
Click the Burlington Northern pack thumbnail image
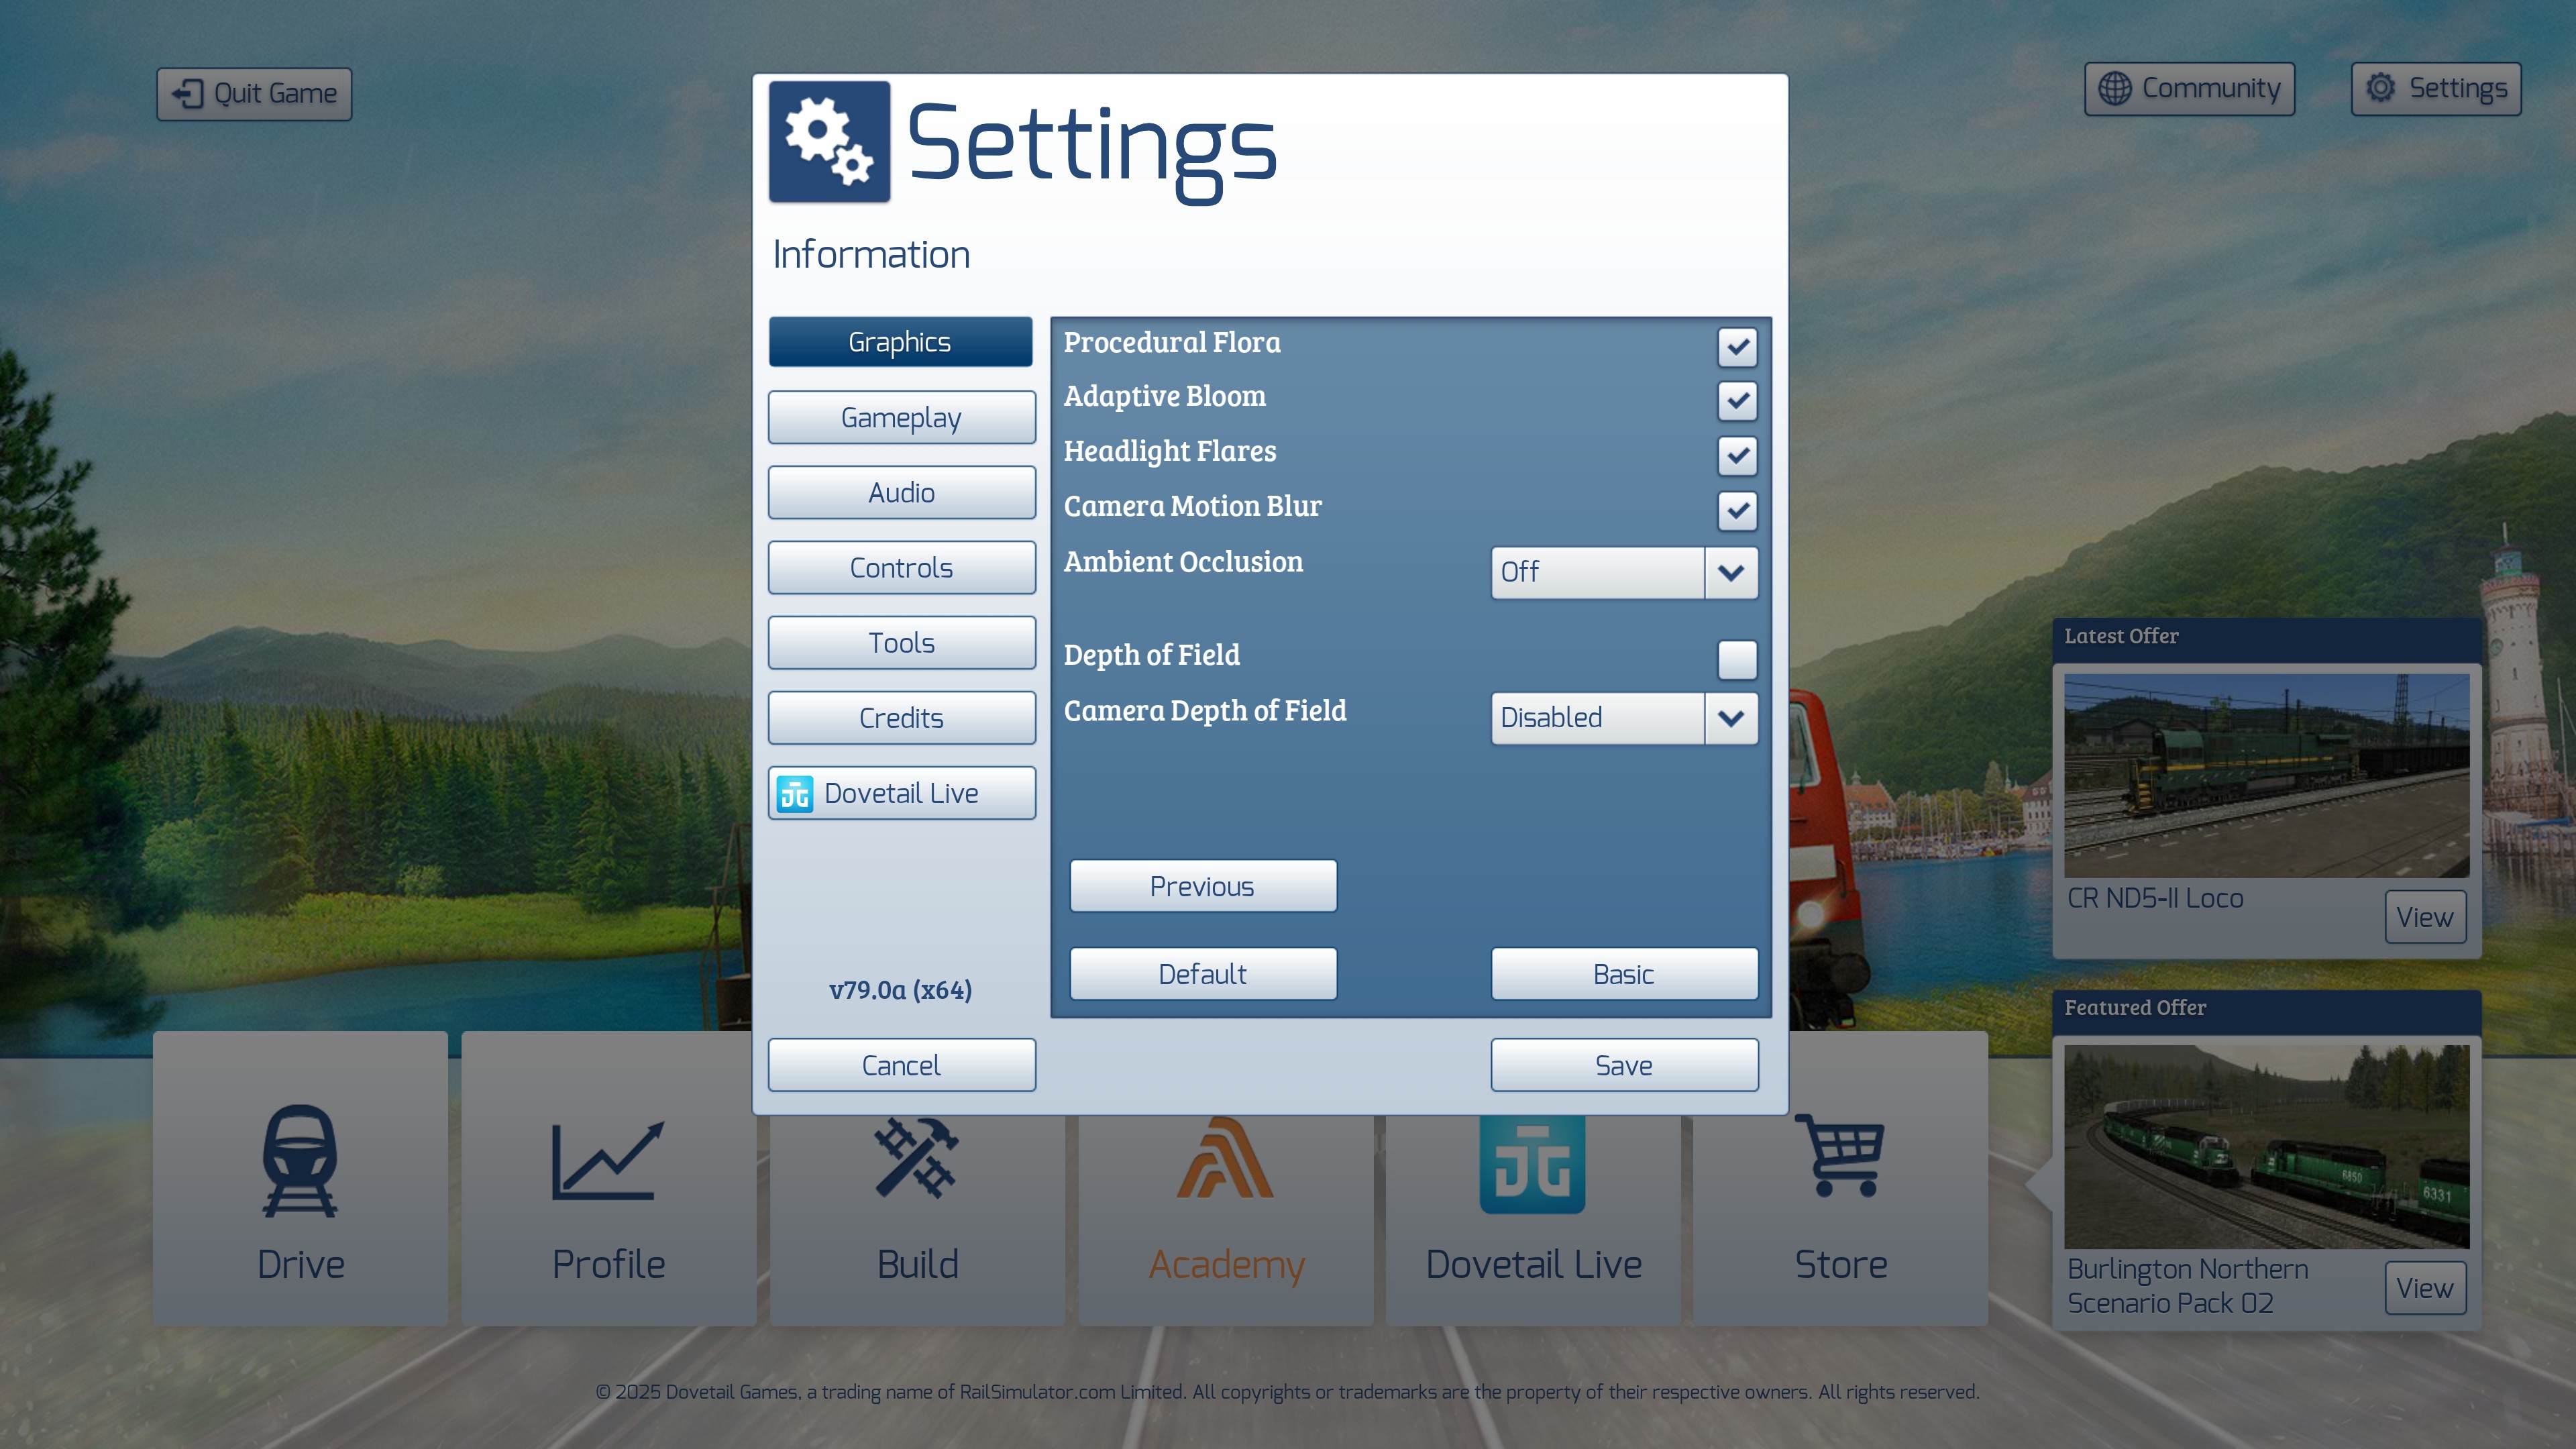2266,1147
